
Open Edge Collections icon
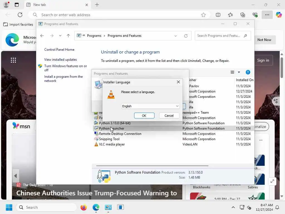coord(243,15)
